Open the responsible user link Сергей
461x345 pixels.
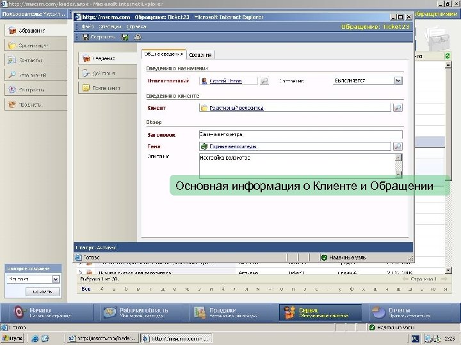coord(225,81)
